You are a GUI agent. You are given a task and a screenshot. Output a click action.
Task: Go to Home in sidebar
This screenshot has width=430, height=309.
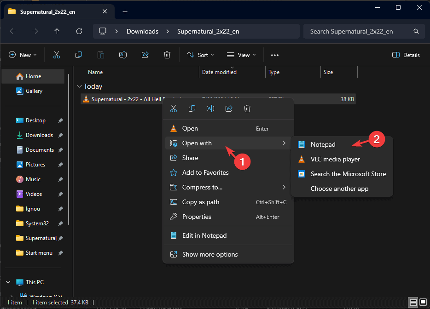pyautogui.click(x=33, y=76)
